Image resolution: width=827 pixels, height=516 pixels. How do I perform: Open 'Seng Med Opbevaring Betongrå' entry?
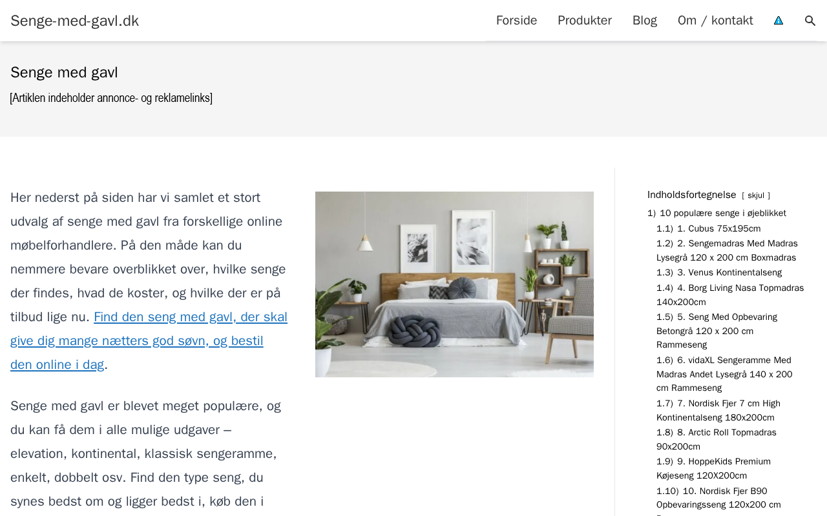pyautogui.click(x=717, y=331)
